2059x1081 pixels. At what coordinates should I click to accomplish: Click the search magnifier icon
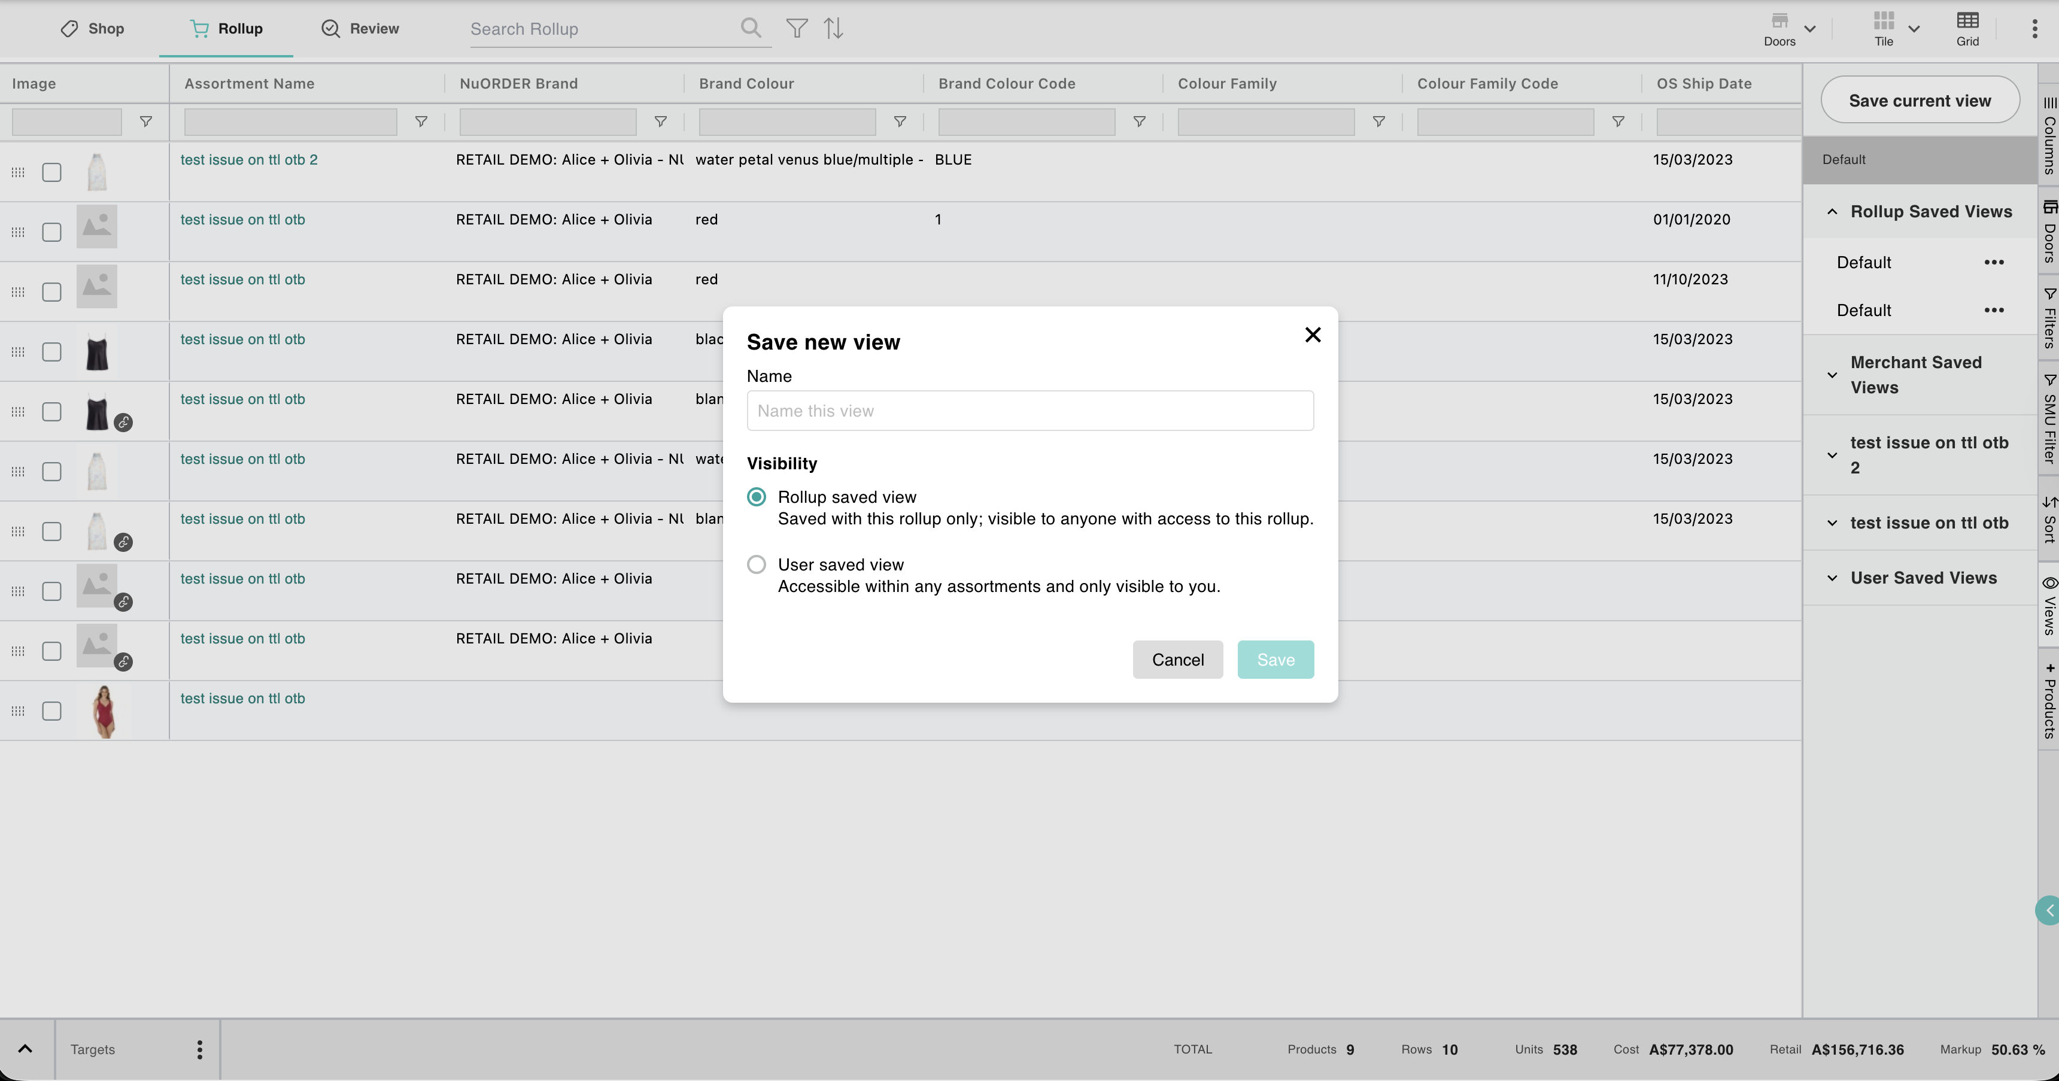[750, 28]
